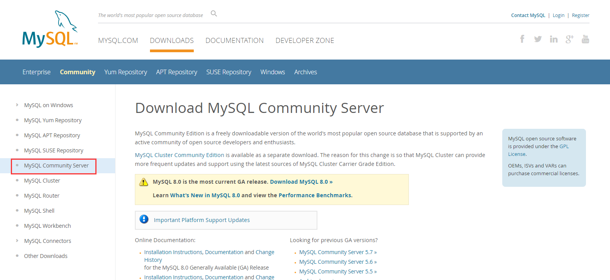
Task: Open MySQL Community Server 5.7 » link
Action: (x=338, y=252)
